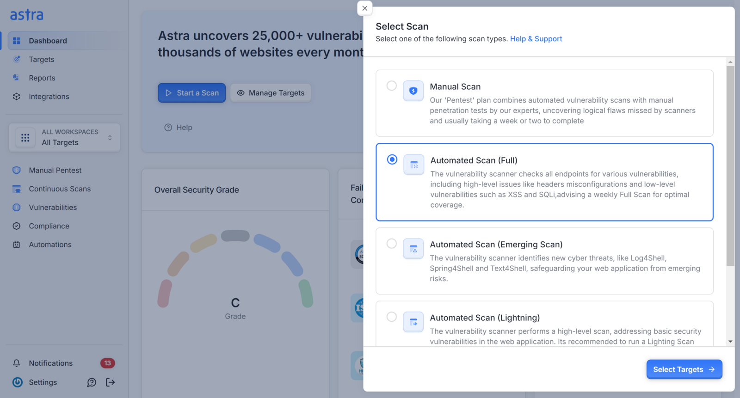Click the Manual Scan shield icon

(x=413, y=91)
